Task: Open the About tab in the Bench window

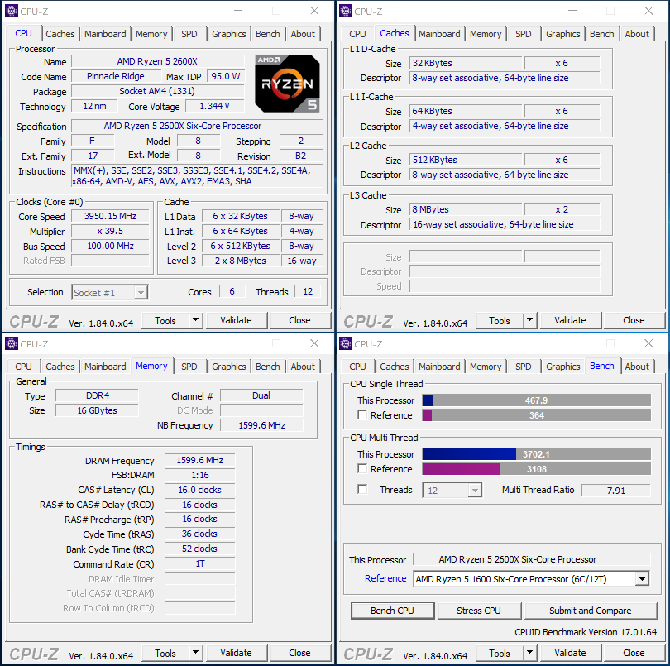Action: point(637,367)
